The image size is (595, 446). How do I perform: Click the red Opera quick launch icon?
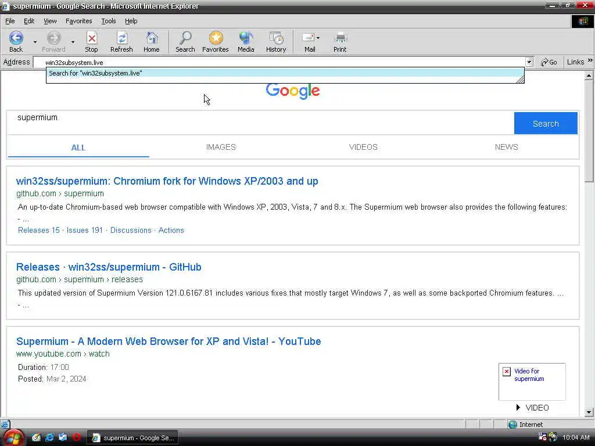click(76, 437)
